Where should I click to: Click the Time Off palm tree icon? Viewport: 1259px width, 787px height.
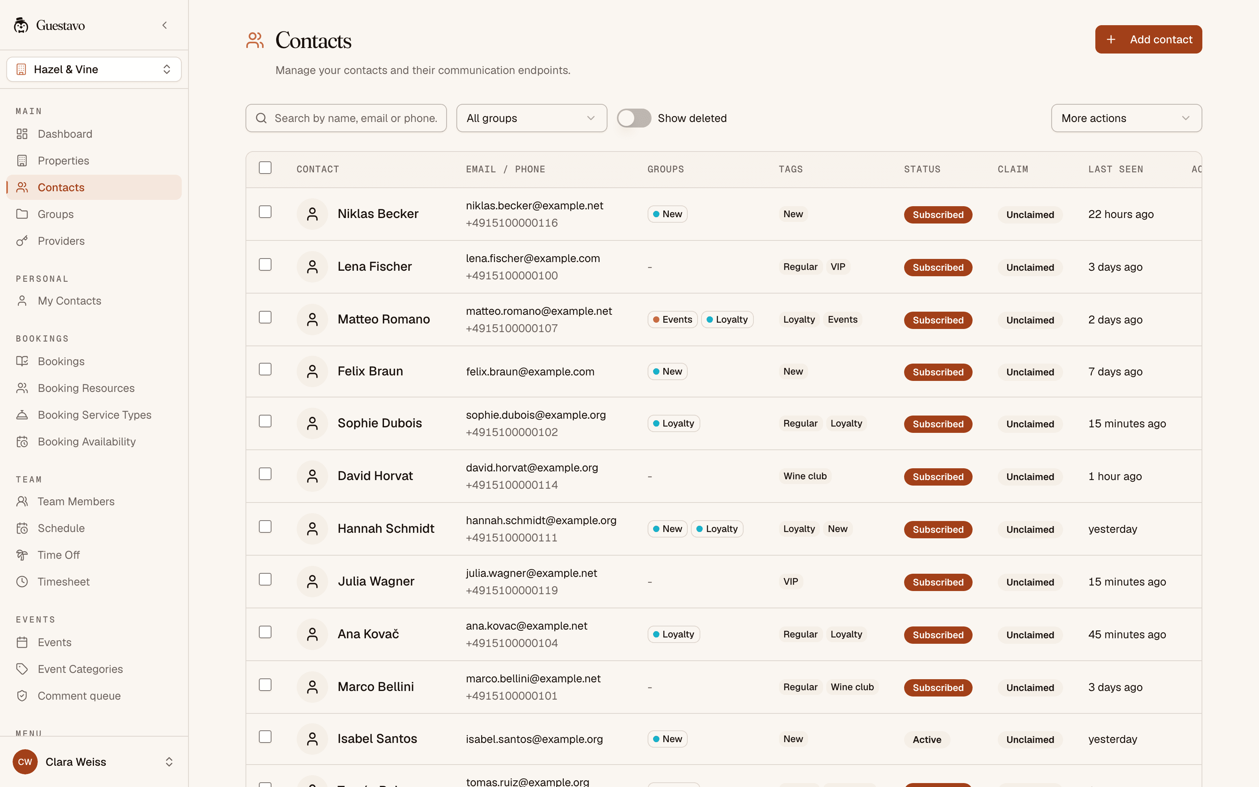tap(22, 555)
